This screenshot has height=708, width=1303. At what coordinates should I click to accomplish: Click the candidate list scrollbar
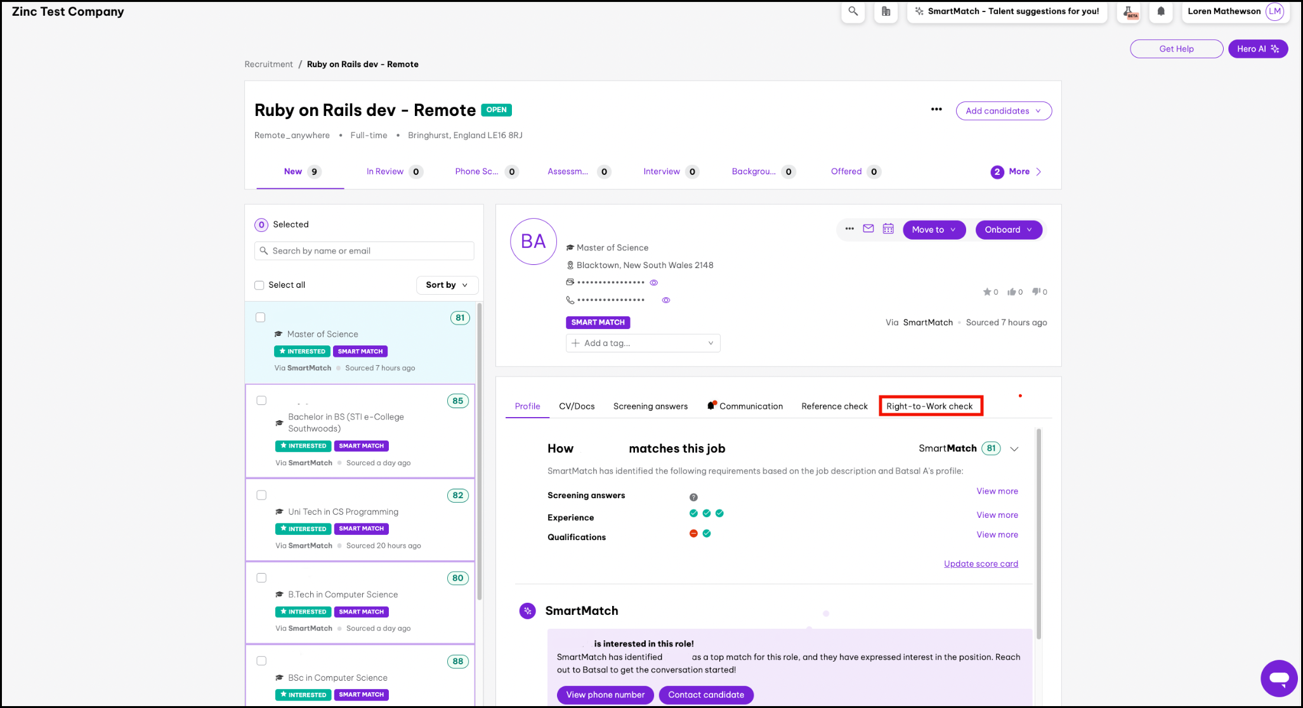pyautogui.click(x=480, y=451)
